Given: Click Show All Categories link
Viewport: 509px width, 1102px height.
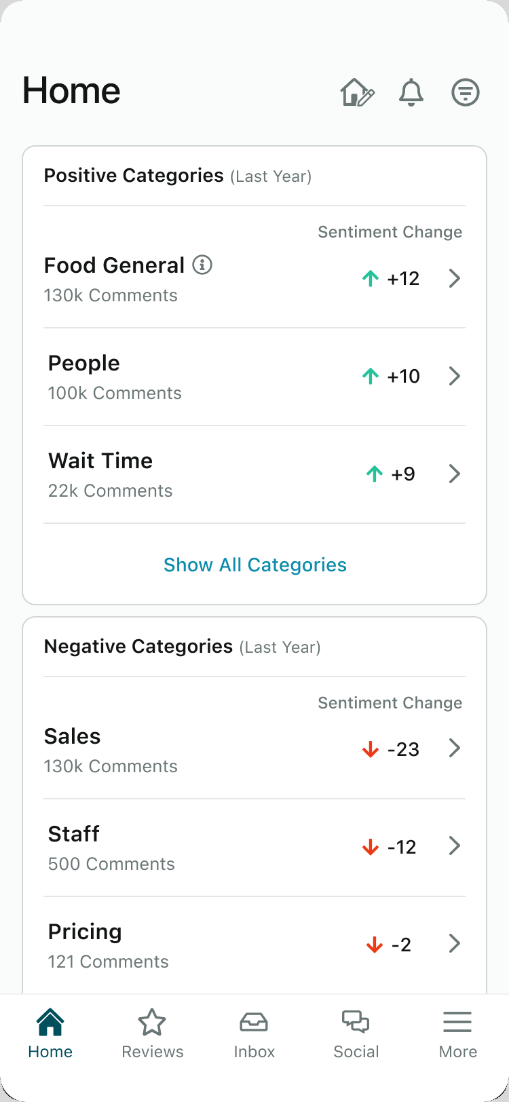Looking at the screenshot, I should (x=255, y=565).
